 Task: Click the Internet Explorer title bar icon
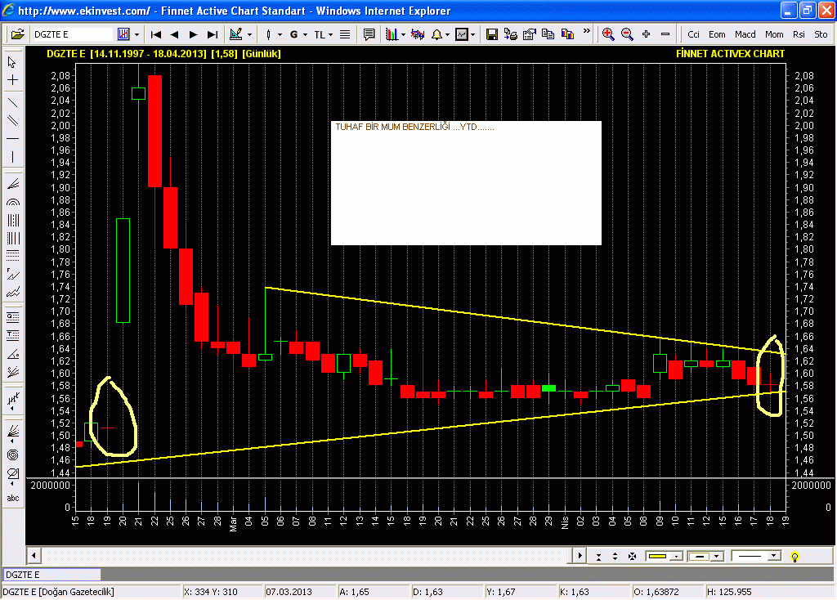pos(9,10)
